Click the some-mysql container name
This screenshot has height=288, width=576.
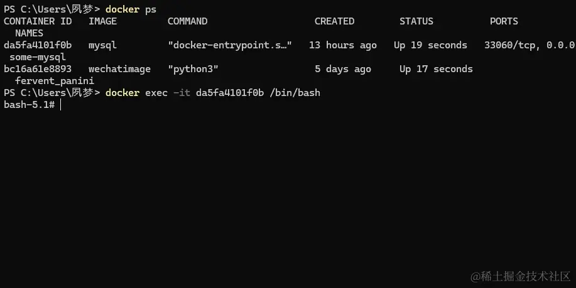(38, 57)
